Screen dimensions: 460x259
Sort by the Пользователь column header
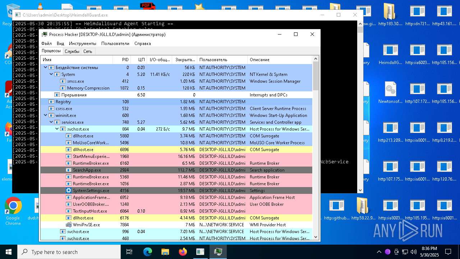pyautogui.click(x=222, y=60)
